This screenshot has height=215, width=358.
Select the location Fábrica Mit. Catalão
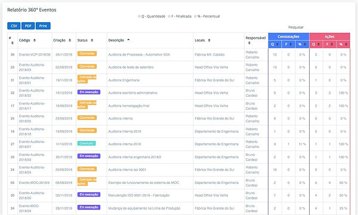(x=209, y=54)
